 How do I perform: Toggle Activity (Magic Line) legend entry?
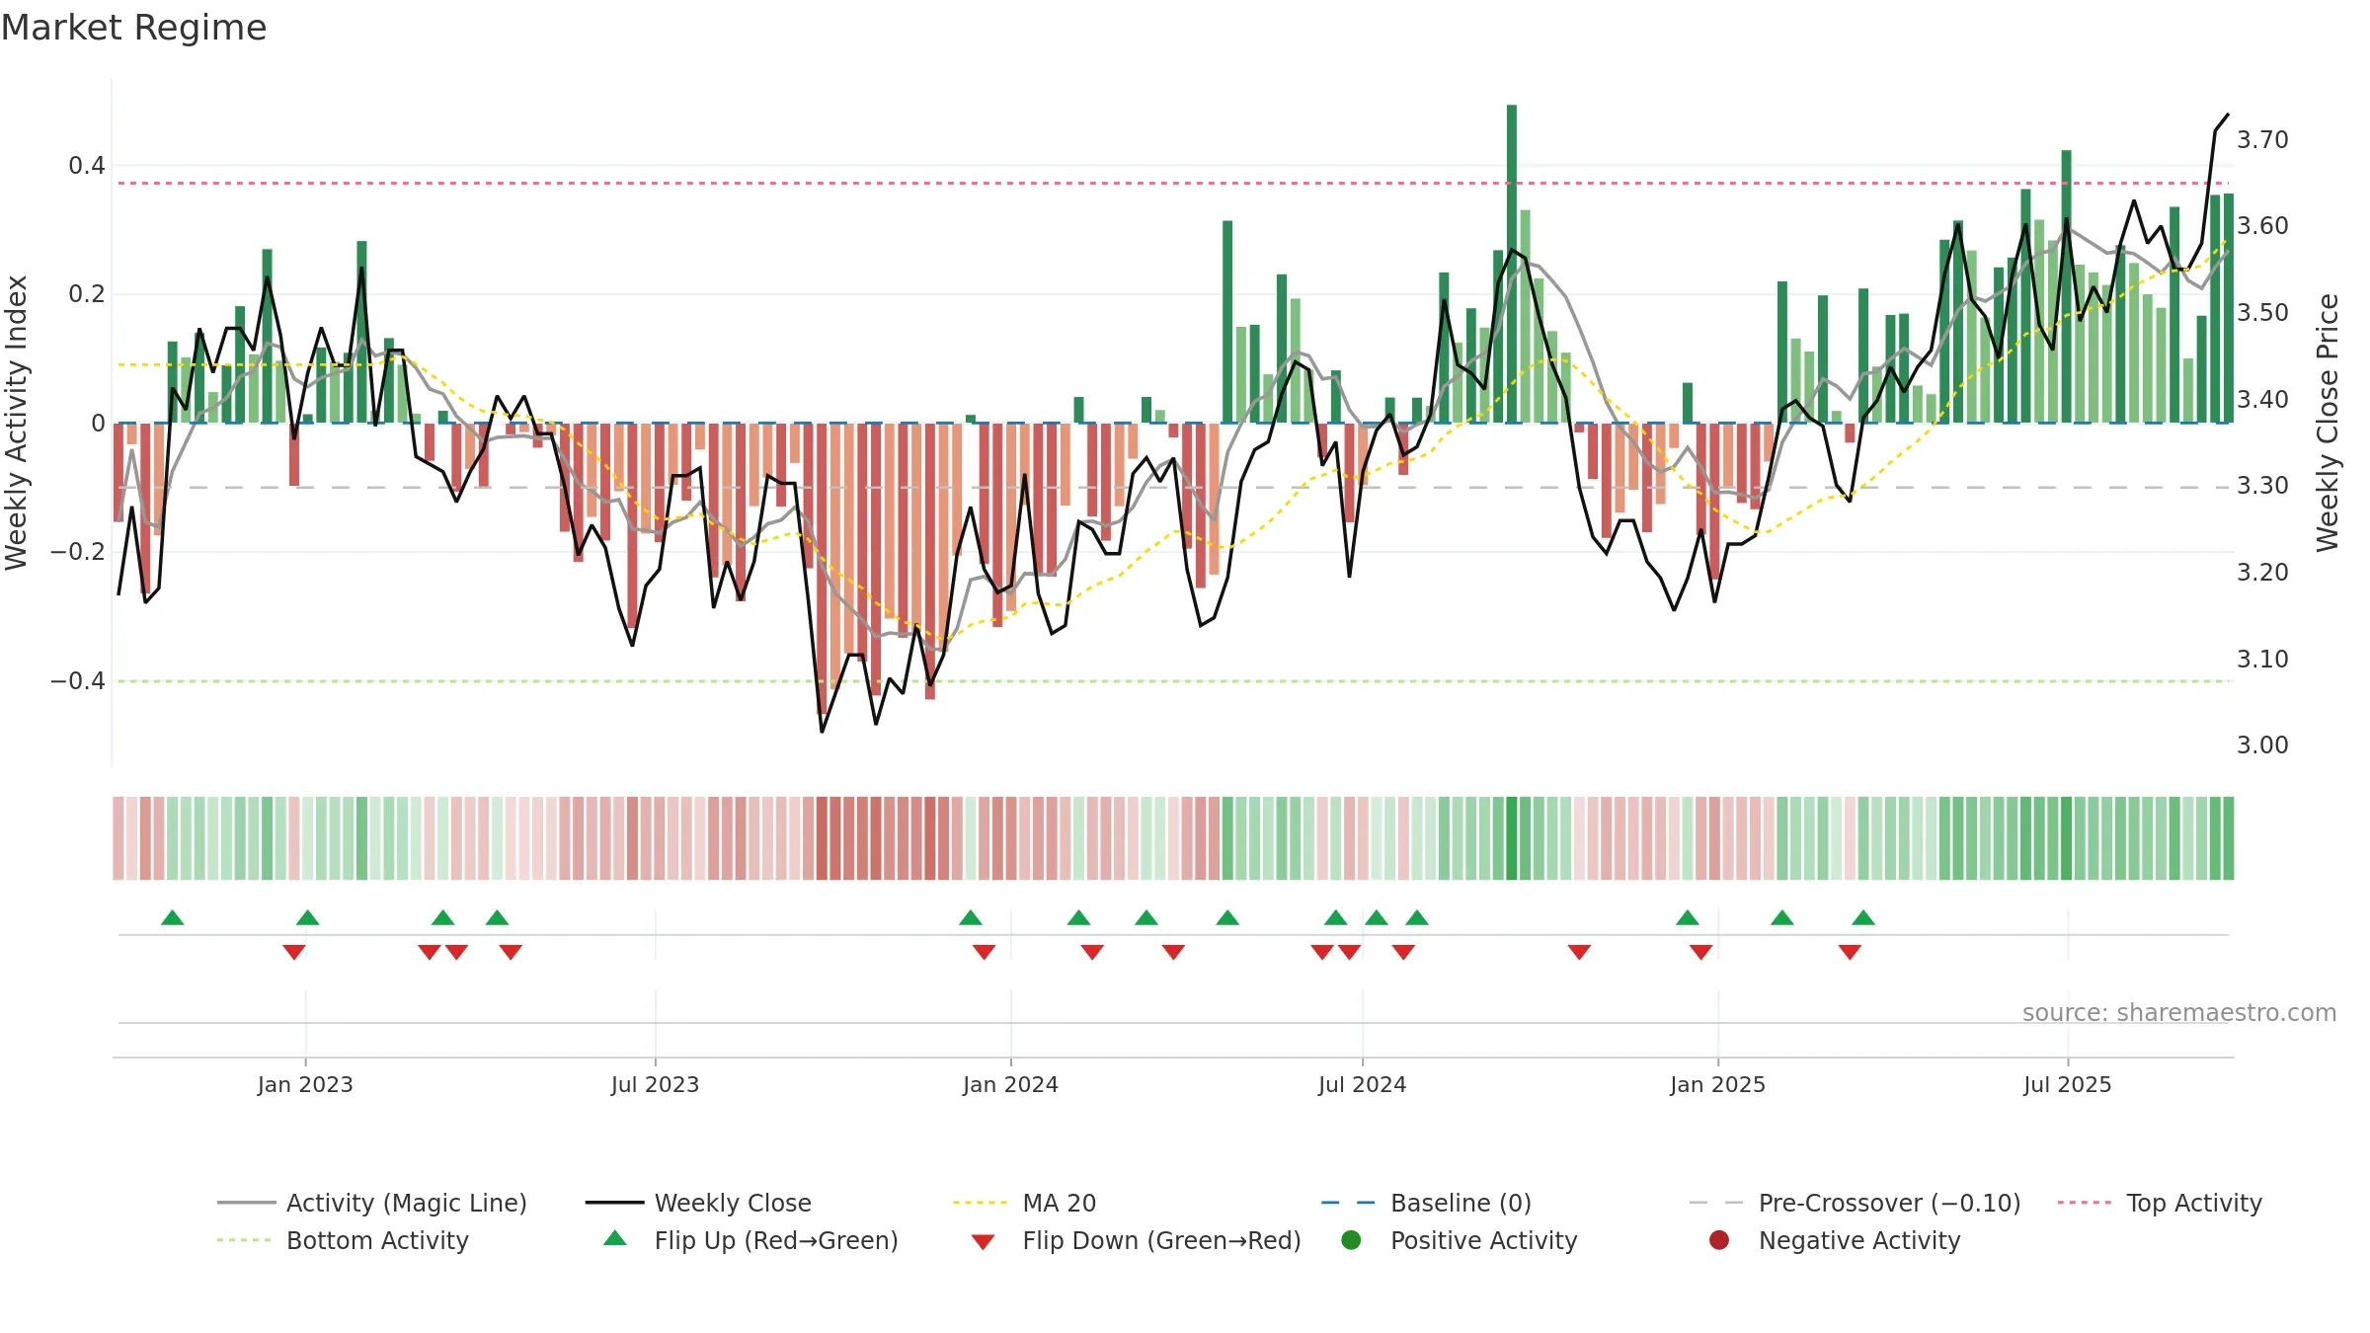(x=372, y=1203)
